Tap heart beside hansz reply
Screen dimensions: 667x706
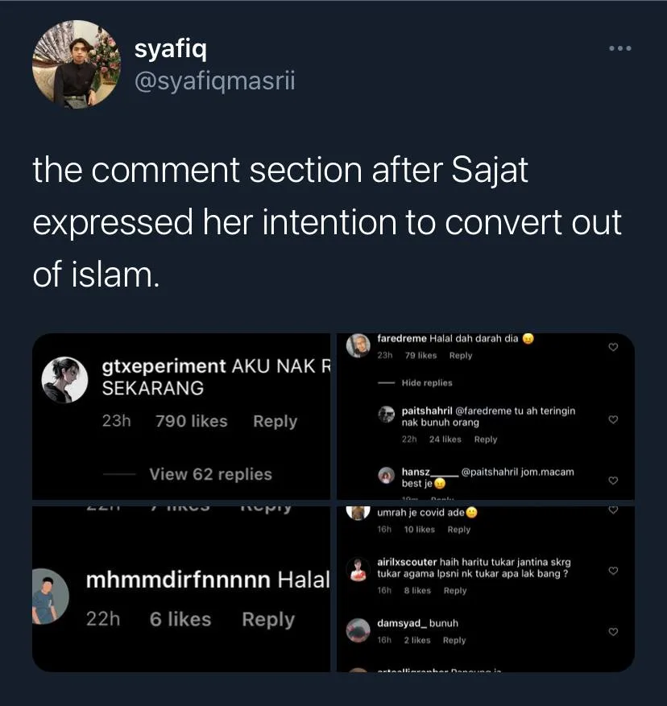click(x=613, y=481)
